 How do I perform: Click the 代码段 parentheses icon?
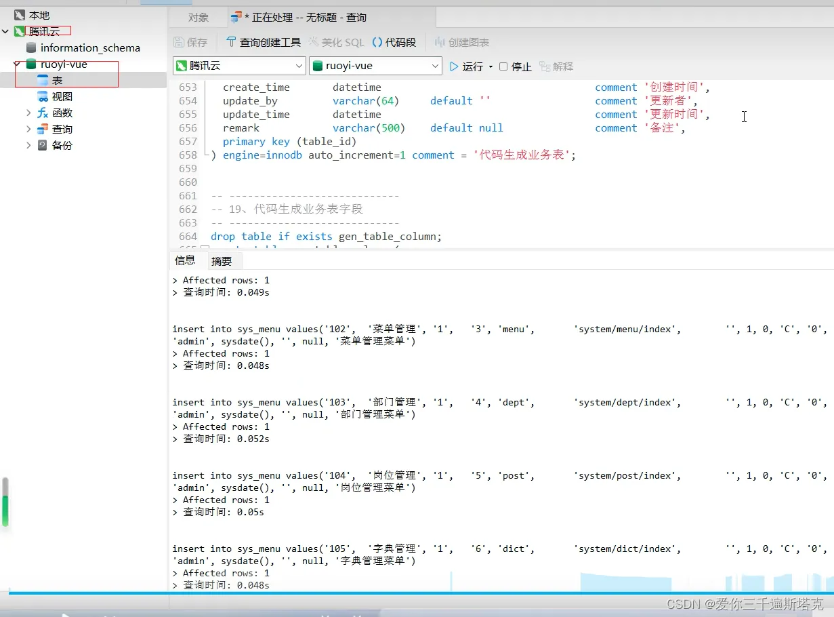click(377, 42)
